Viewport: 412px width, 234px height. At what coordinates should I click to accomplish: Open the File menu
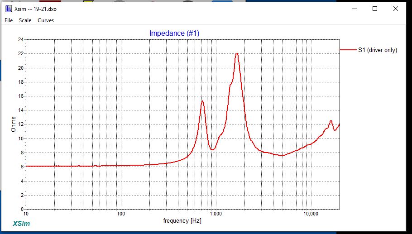[9, 20]
